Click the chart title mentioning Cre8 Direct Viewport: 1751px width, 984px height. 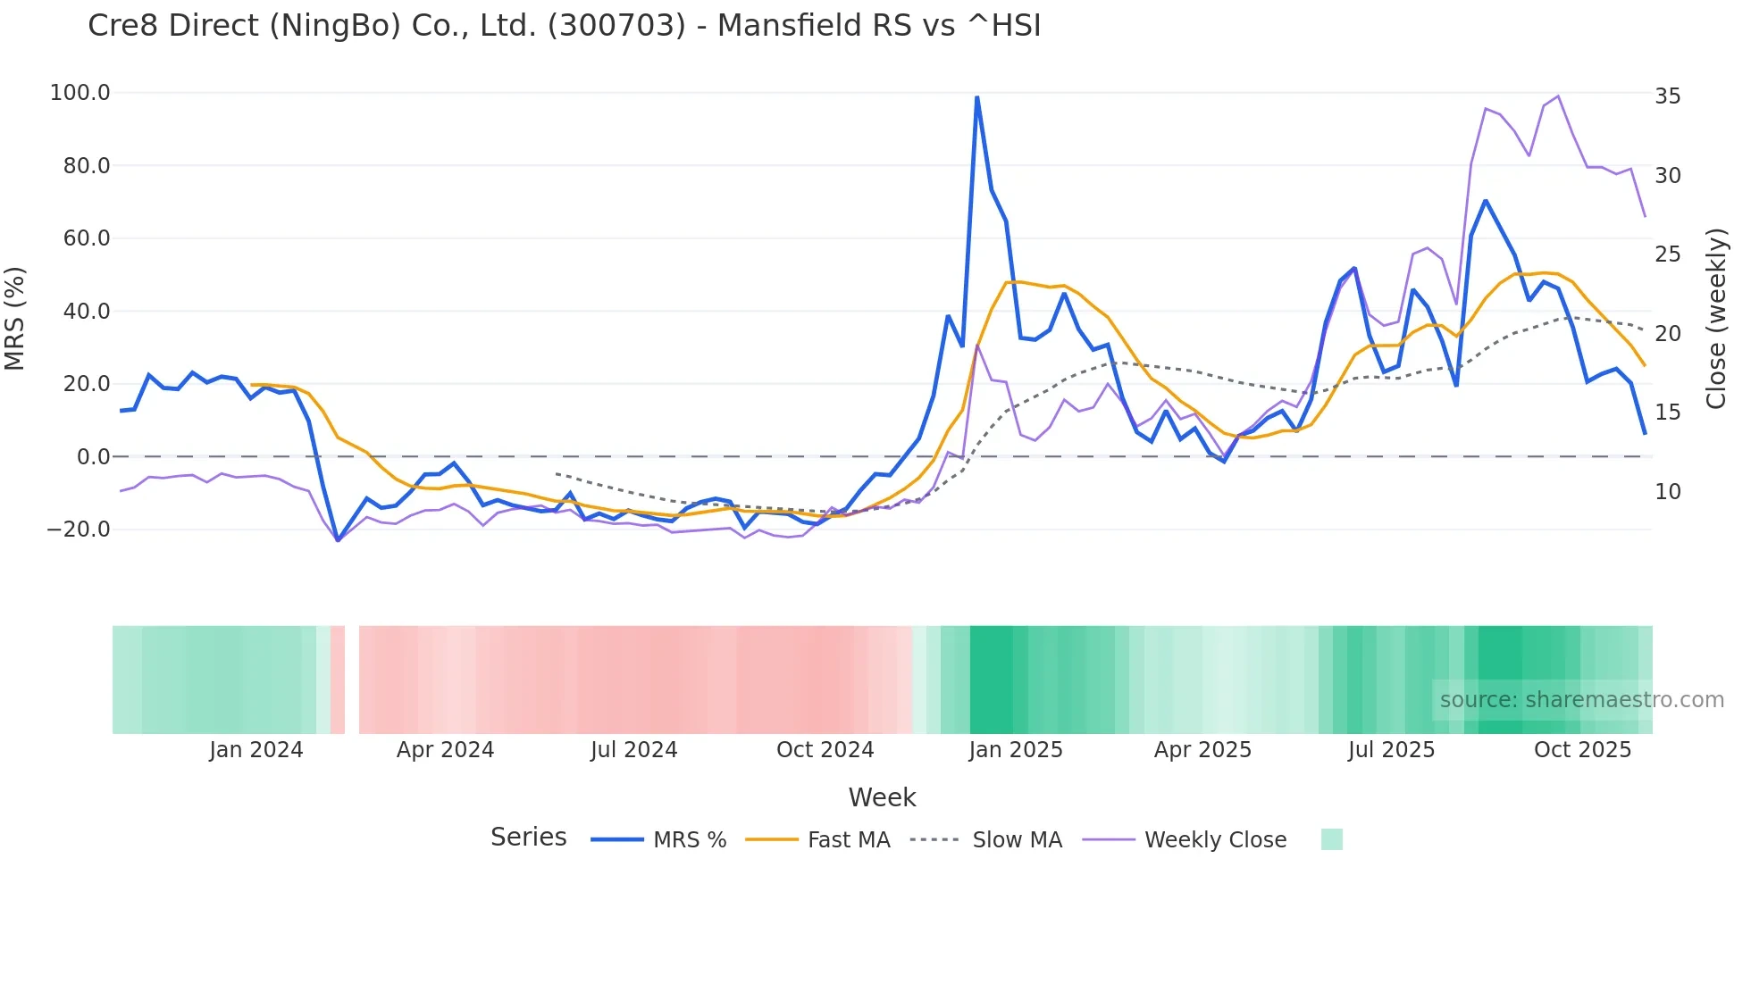tap(565, 26)
